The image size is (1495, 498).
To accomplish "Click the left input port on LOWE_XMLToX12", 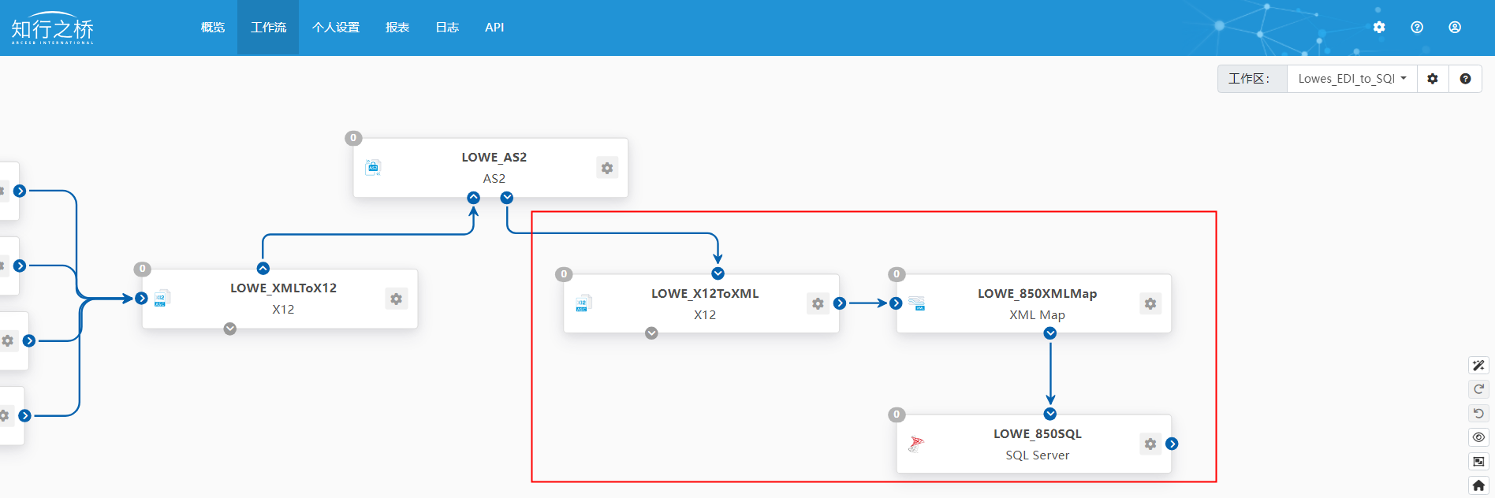I will pyautogui.click(x=142, y=298).
